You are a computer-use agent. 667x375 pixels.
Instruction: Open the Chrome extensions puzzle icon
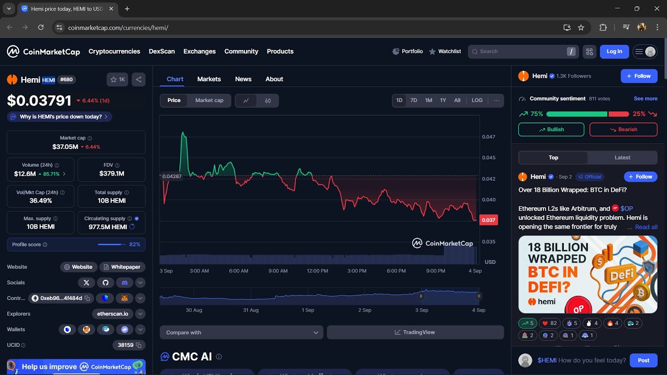pyautogui.click(x=603, y=27)
